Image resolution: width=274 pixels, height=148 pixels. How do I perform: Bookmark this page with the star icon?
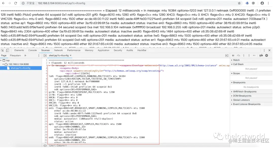(239, 3)
